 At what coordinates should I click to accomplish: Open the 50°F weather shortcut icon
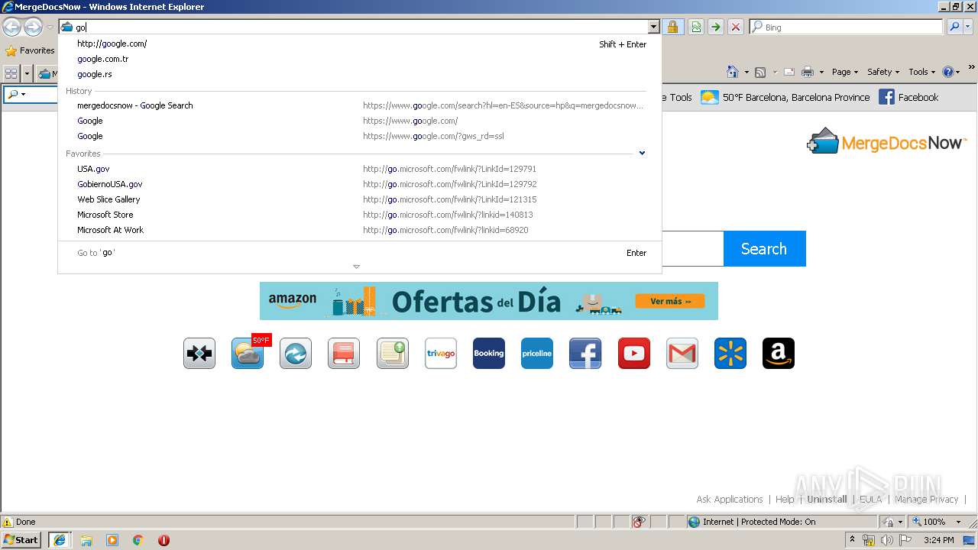point(249,354)
